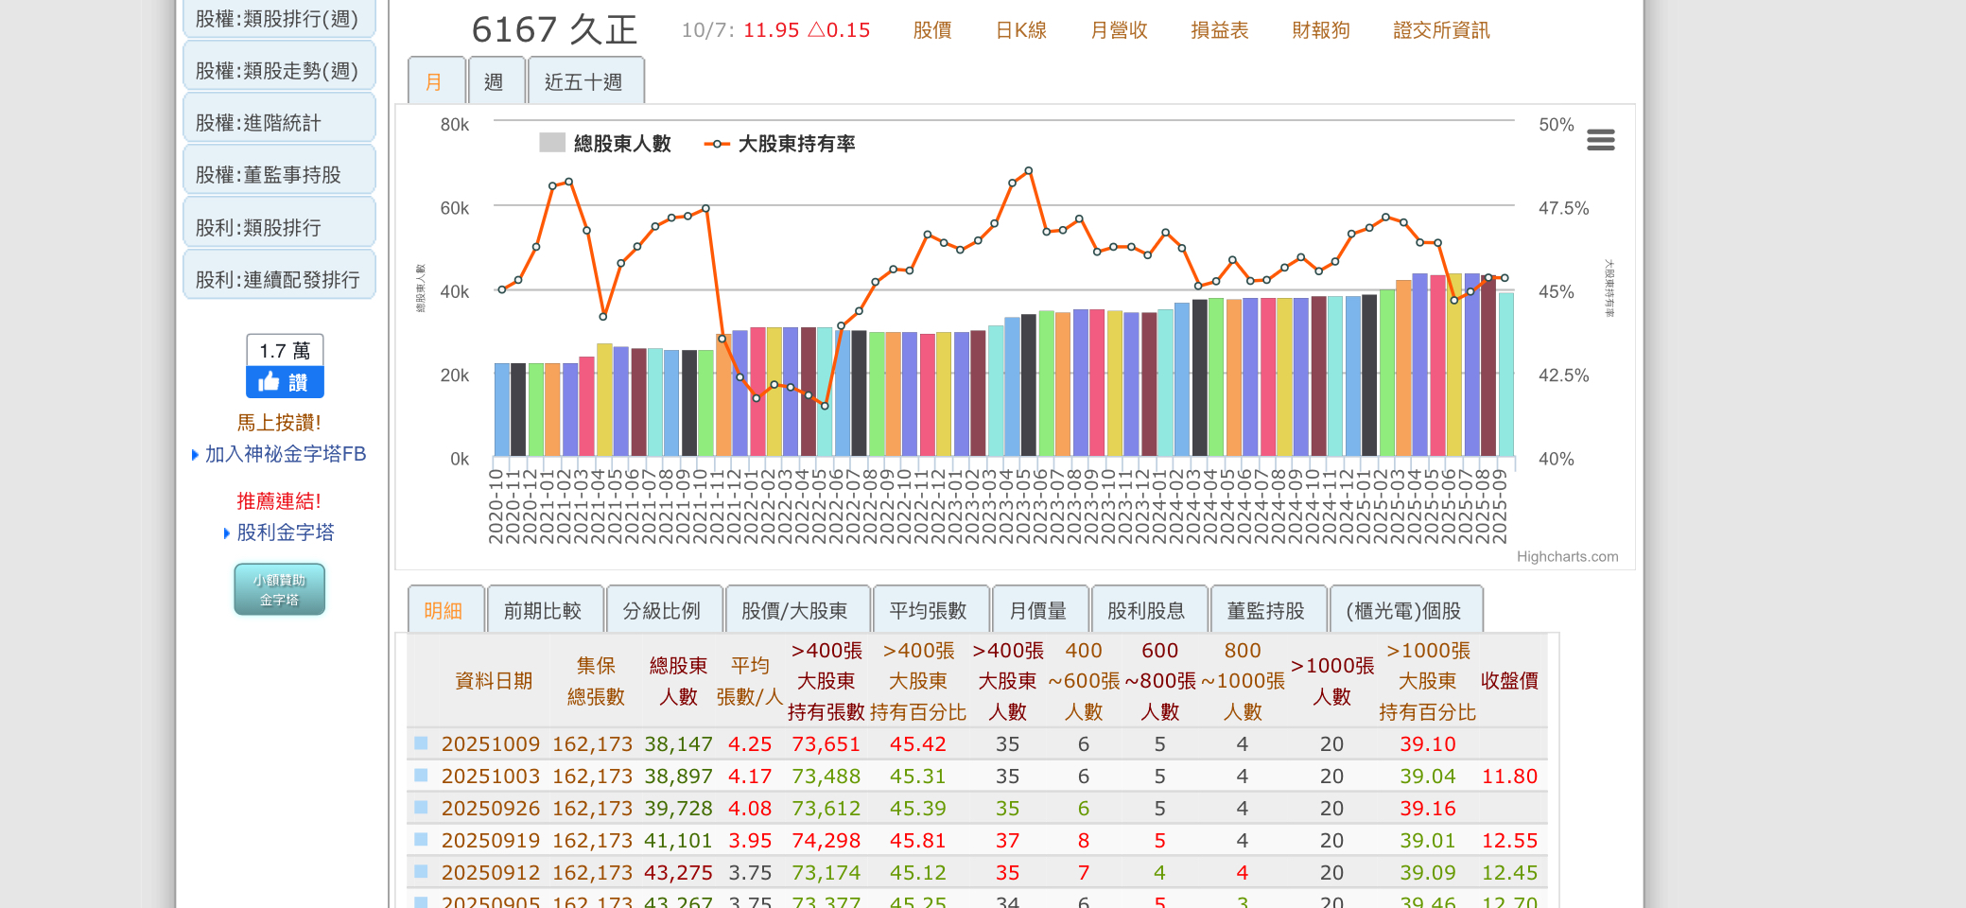Image resolution: width=1966 pixels, height=908 pixels.
Task: Open the 董監持股 table tab
Action: pyautogui.click(x=1265, y=611)
